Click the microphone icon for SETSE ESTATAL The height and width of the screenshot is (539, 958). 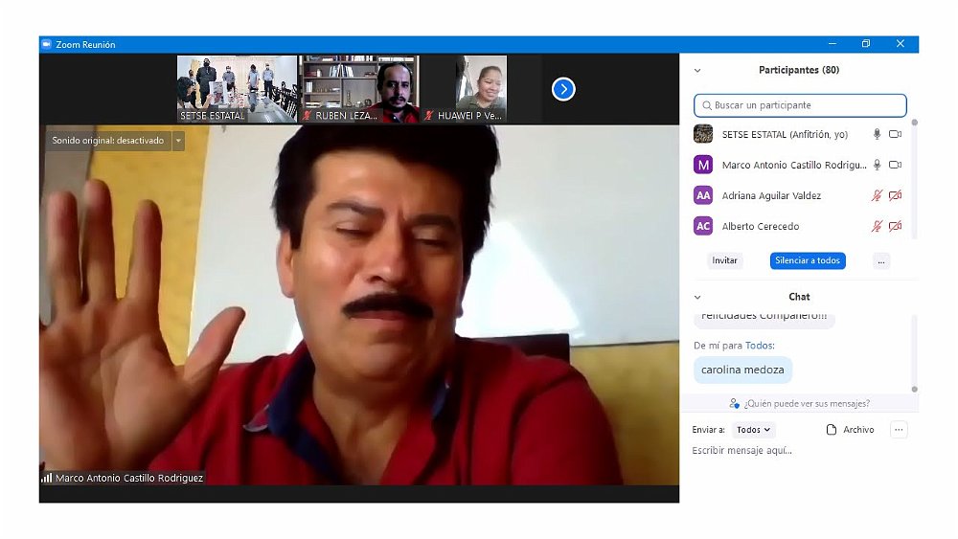(x=877, y=135)
